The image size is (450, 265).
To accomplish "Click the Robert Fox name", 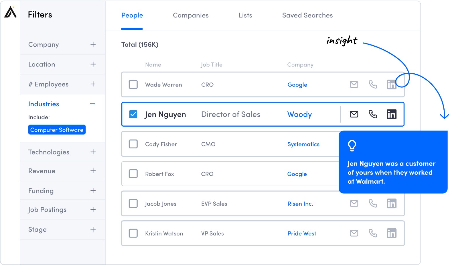I will pos(159,174).
